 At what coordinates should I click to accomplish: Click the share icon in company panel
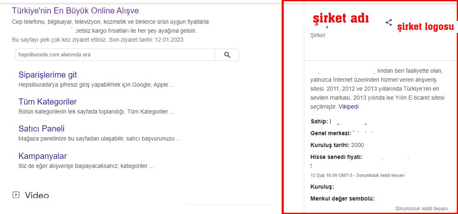click(x=388, y=22)
